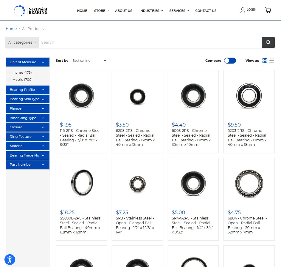Open the INDUSTRIES menu
The width and height of the screenshot is (281, 267).
pyautogui.click(x=151, y=11)
